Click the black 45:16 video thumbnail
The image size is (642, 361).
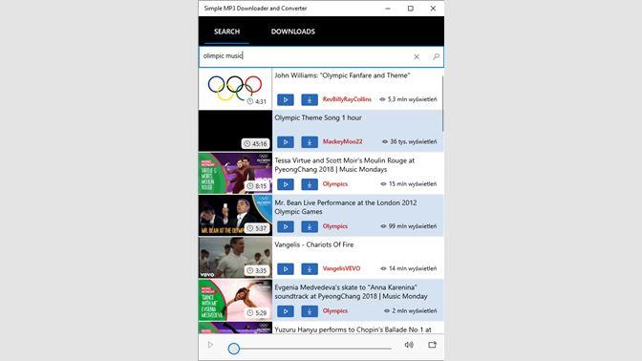coord(235,131)
